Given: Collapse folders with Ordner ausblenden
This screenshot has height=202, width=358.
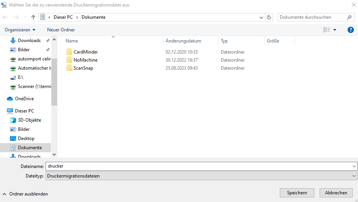Looking at the screenshot, I should click(25, 194).
